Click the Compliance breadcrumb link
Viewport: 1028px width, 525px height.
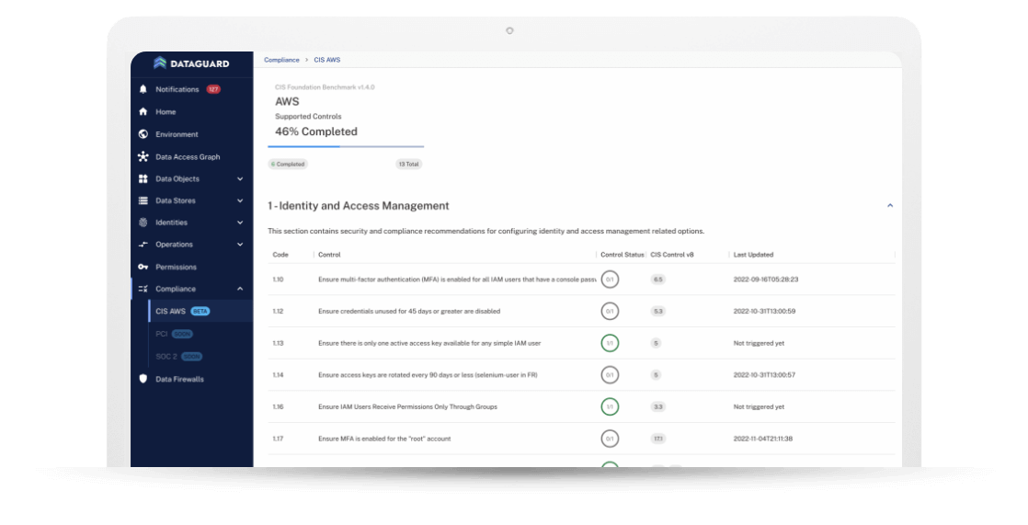click(x=281, y=60)
